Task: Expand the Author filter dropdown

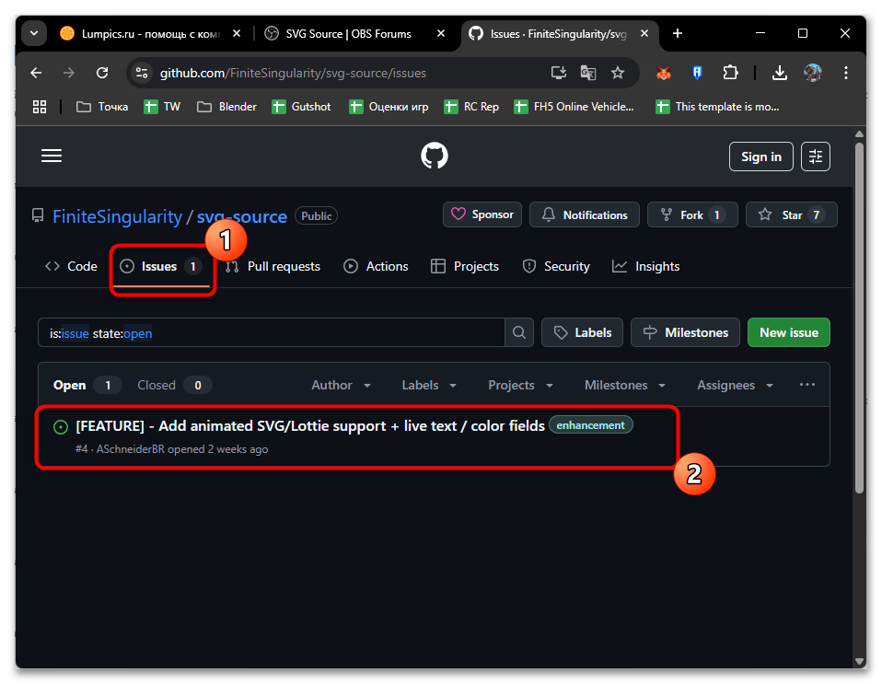Action: pos(341,385)
